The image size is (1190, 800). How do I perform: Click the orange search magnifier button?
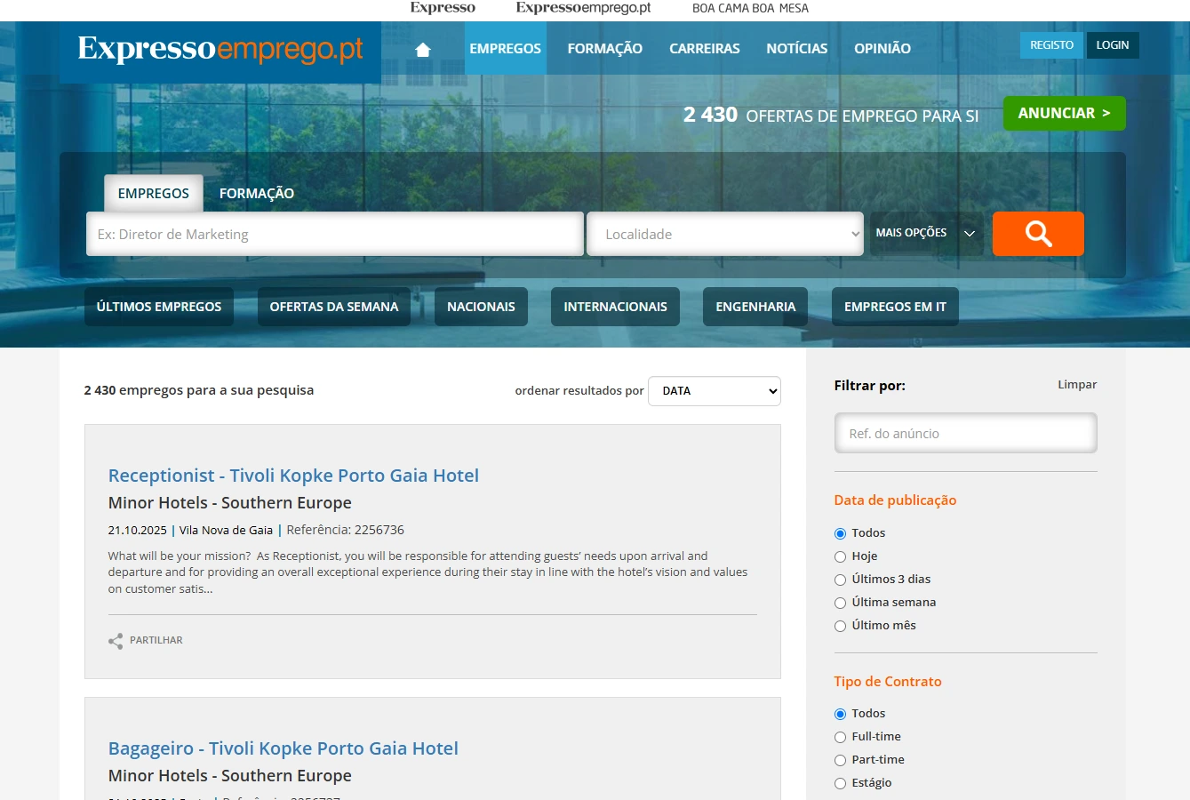pos(1038,234)
